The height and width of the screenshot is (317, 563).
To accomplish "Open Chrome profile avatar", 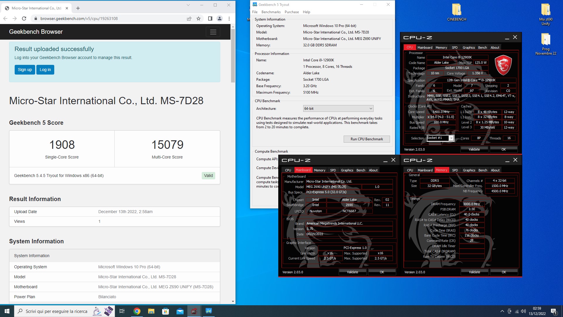I will point(219,18).
